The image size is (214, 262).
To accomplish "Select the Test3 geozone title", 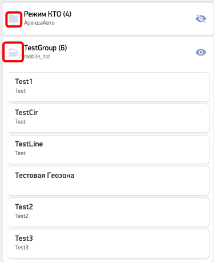I will 24,239.
